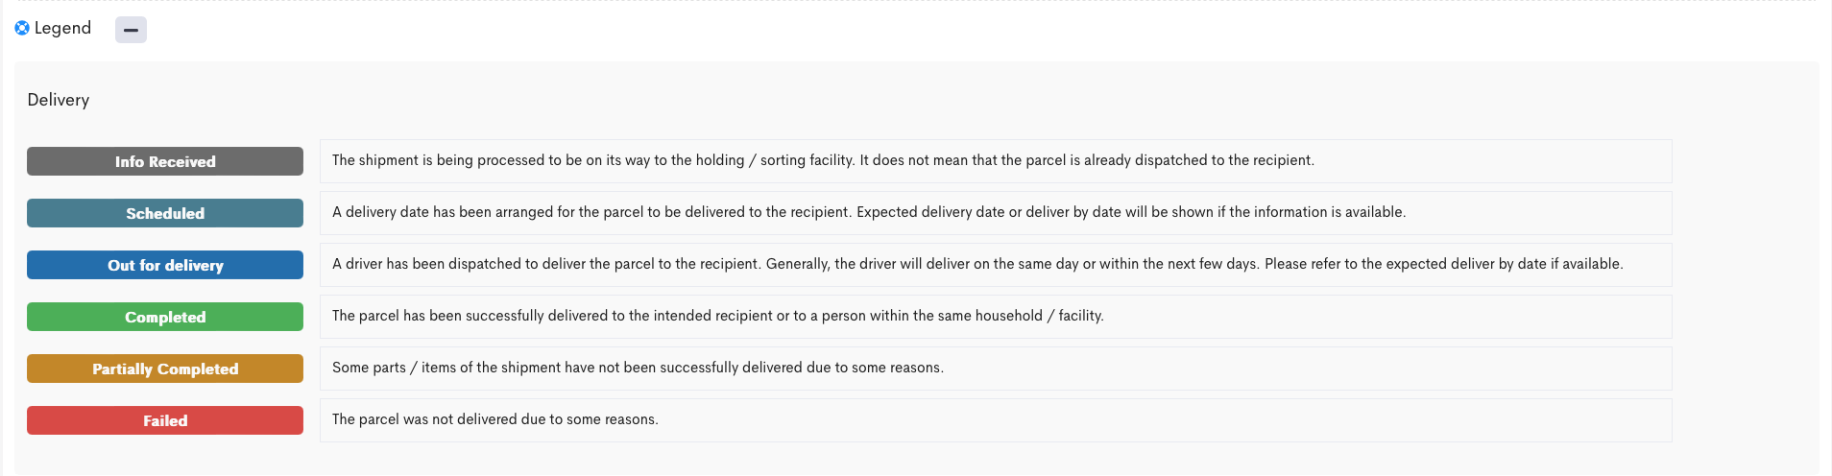Click the red Failed status badge
The width and height of the screenshot is (1832, 476).
pyautogui.click(x=165, y=420)
